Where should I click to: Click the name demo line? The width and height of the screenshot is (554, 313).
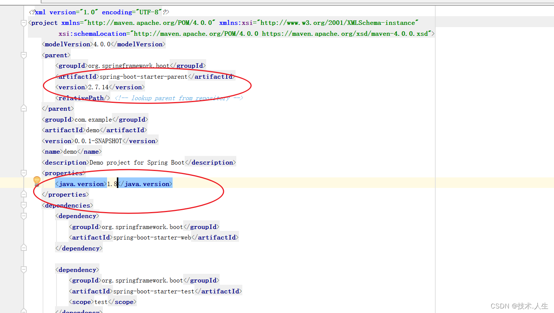72,151
